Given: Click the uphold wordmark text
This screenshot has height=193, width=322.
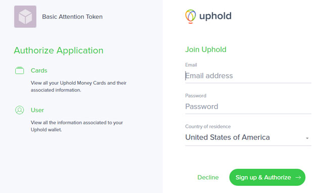Looking at the screenshot, I should pos(215,16).
